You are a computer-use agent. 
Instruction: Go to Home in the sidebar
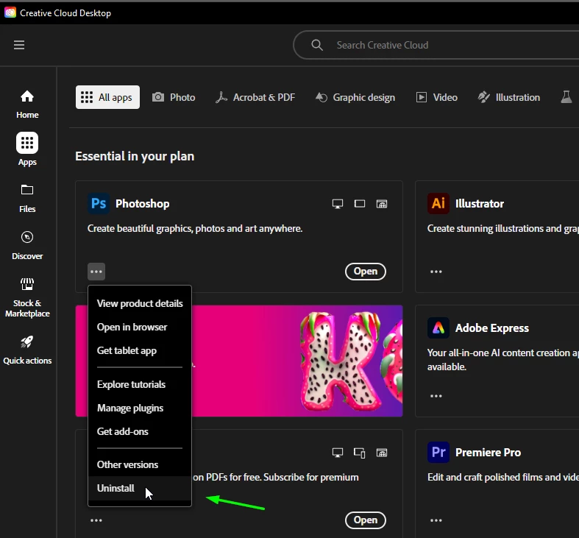tap(27, 105)
